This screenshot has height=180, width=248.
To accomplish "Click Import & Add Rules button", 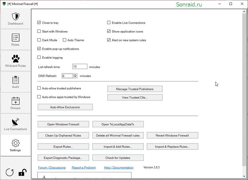I will click(118, 147).
